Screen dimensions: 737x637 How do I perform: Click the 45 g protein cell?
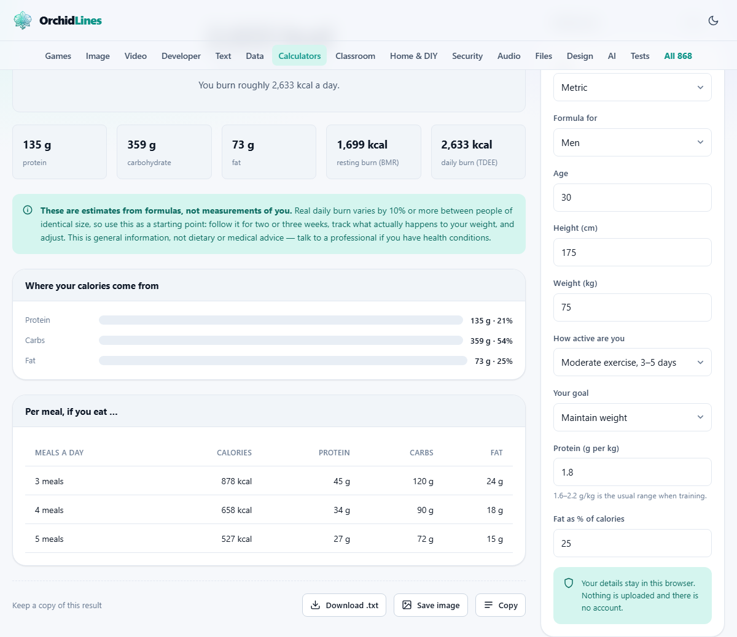tap(341, 481)
